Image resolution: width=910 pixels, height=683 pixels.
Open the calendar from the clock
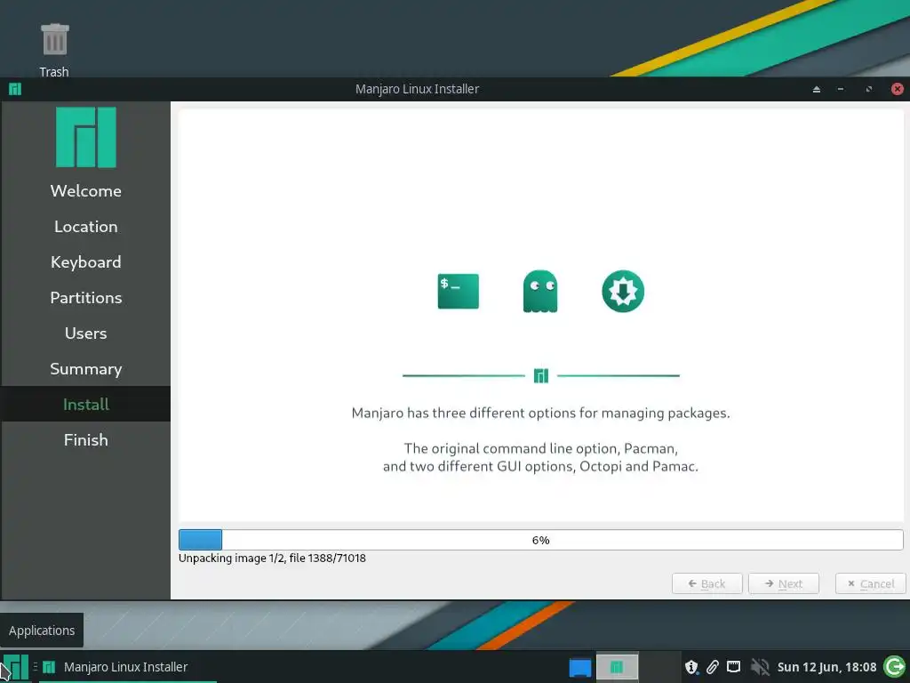pos(826,667)
